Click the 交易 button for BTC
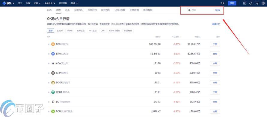This screenshot has height=117, width=267. coord(215,44)
